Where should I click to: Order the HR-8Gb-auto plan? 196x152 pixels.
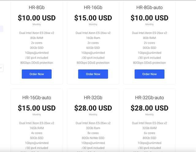(x=149, y=74)
